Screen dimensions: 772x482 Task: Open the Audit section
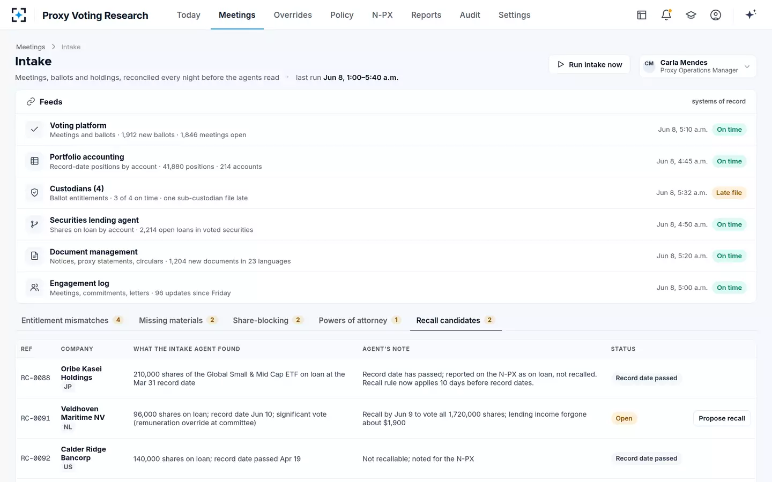tap(470, 15)
